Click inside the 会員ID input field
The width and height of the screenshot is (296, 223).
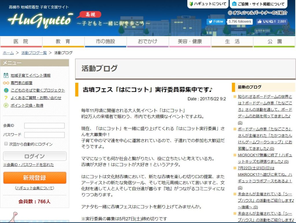[44, 125]
